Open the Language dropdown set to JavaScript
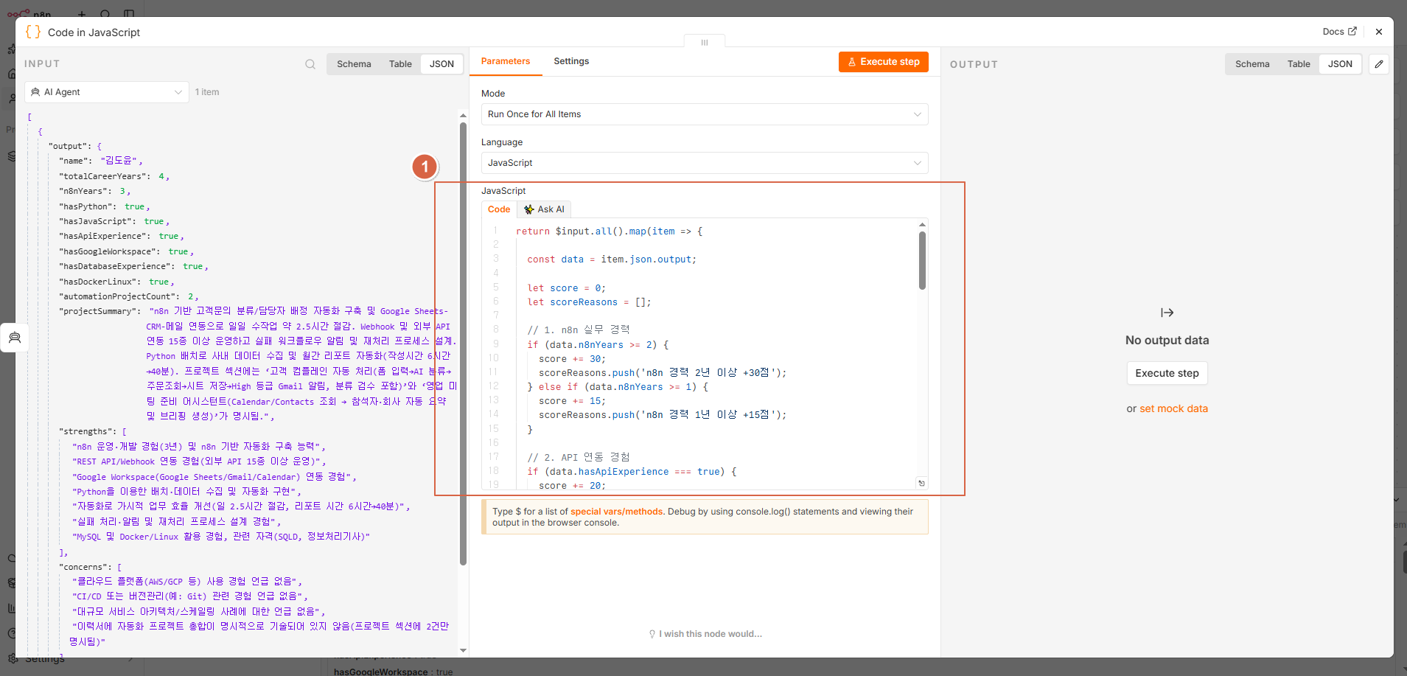 (x=705, y=163)
